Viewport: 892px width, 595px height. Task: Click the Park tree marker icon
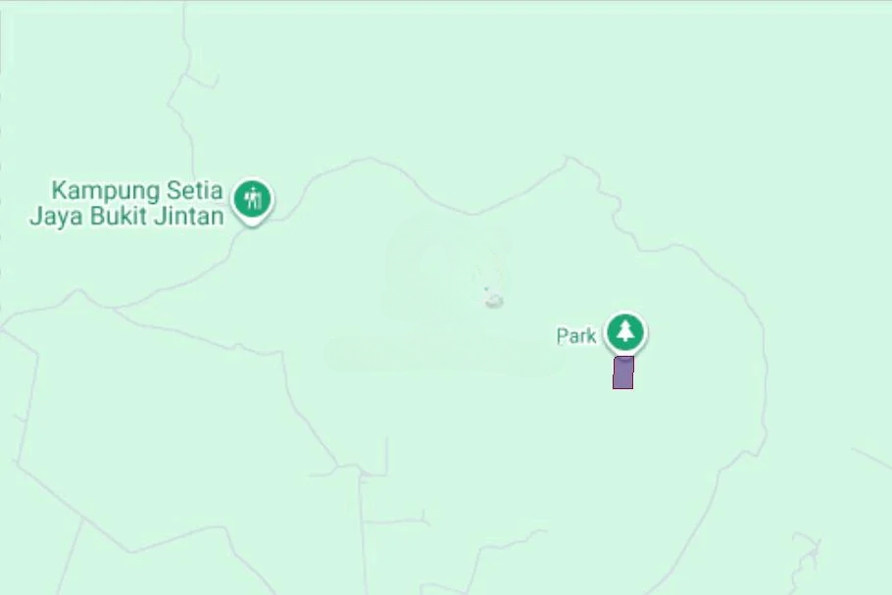(x=624, y=331)
